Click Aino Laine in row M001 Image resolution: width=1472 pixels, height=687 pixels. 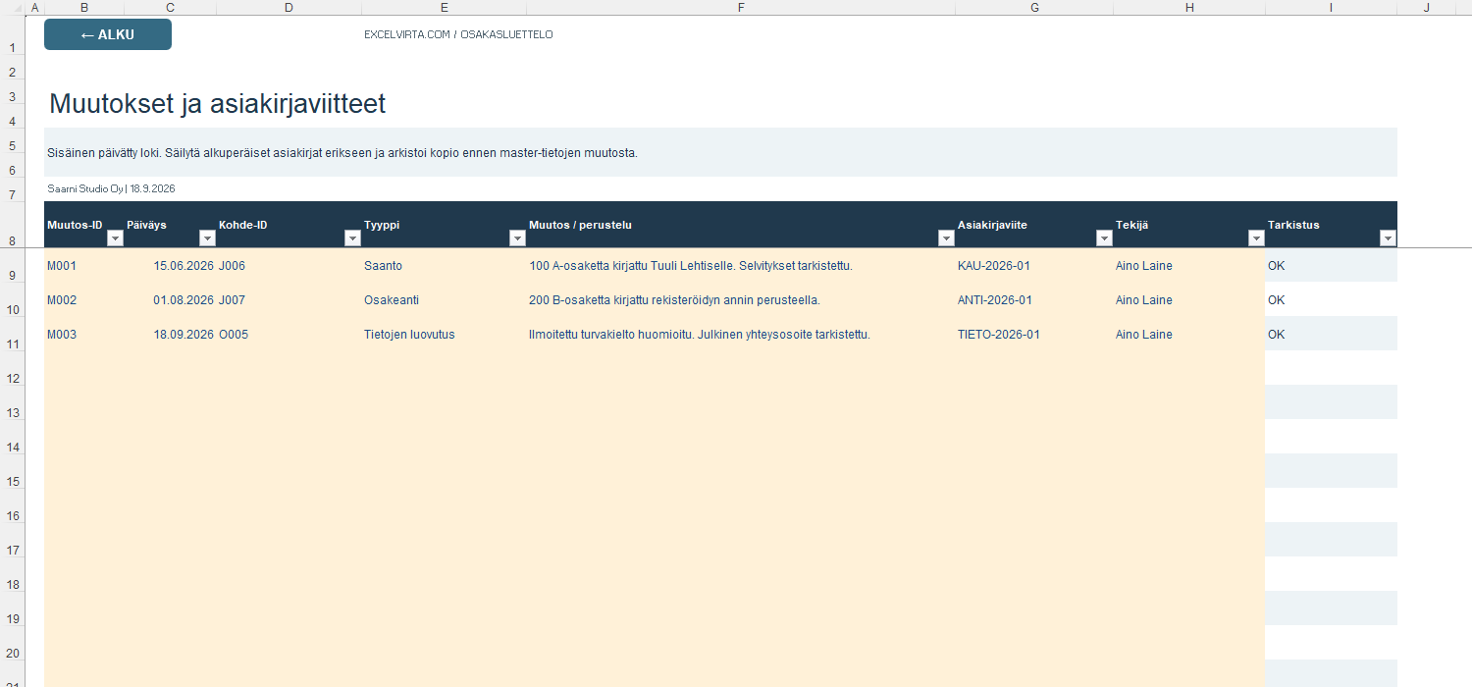click(x=1144, y=266)
